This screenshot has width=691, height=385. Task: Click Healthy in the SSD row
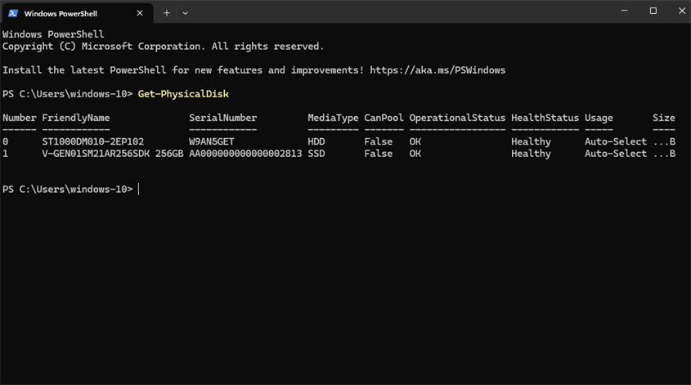pos(531,154)
